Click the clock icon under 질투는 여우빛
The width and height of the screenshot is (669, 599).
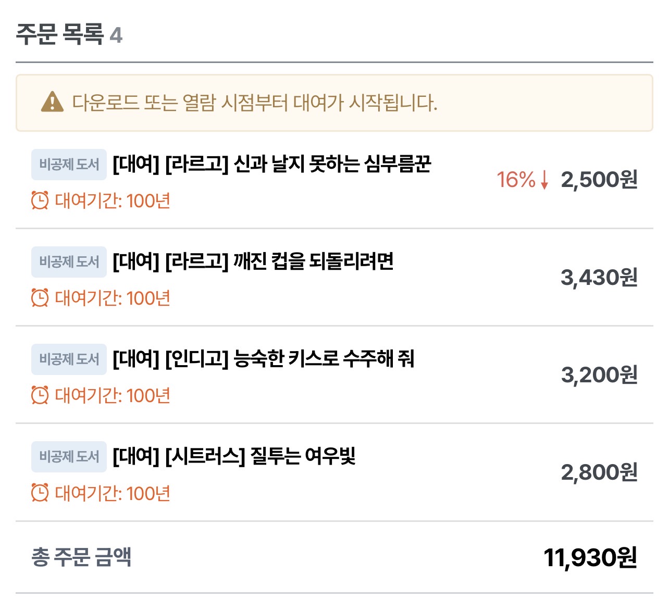[40, 493]
